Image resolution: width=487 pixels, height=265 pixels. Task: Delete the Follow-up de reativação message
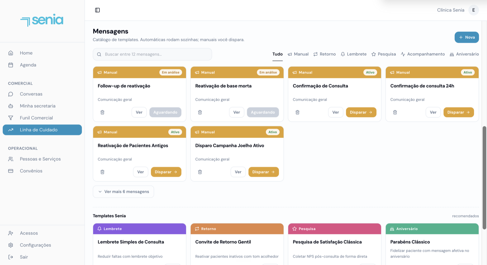coord(103,112)
